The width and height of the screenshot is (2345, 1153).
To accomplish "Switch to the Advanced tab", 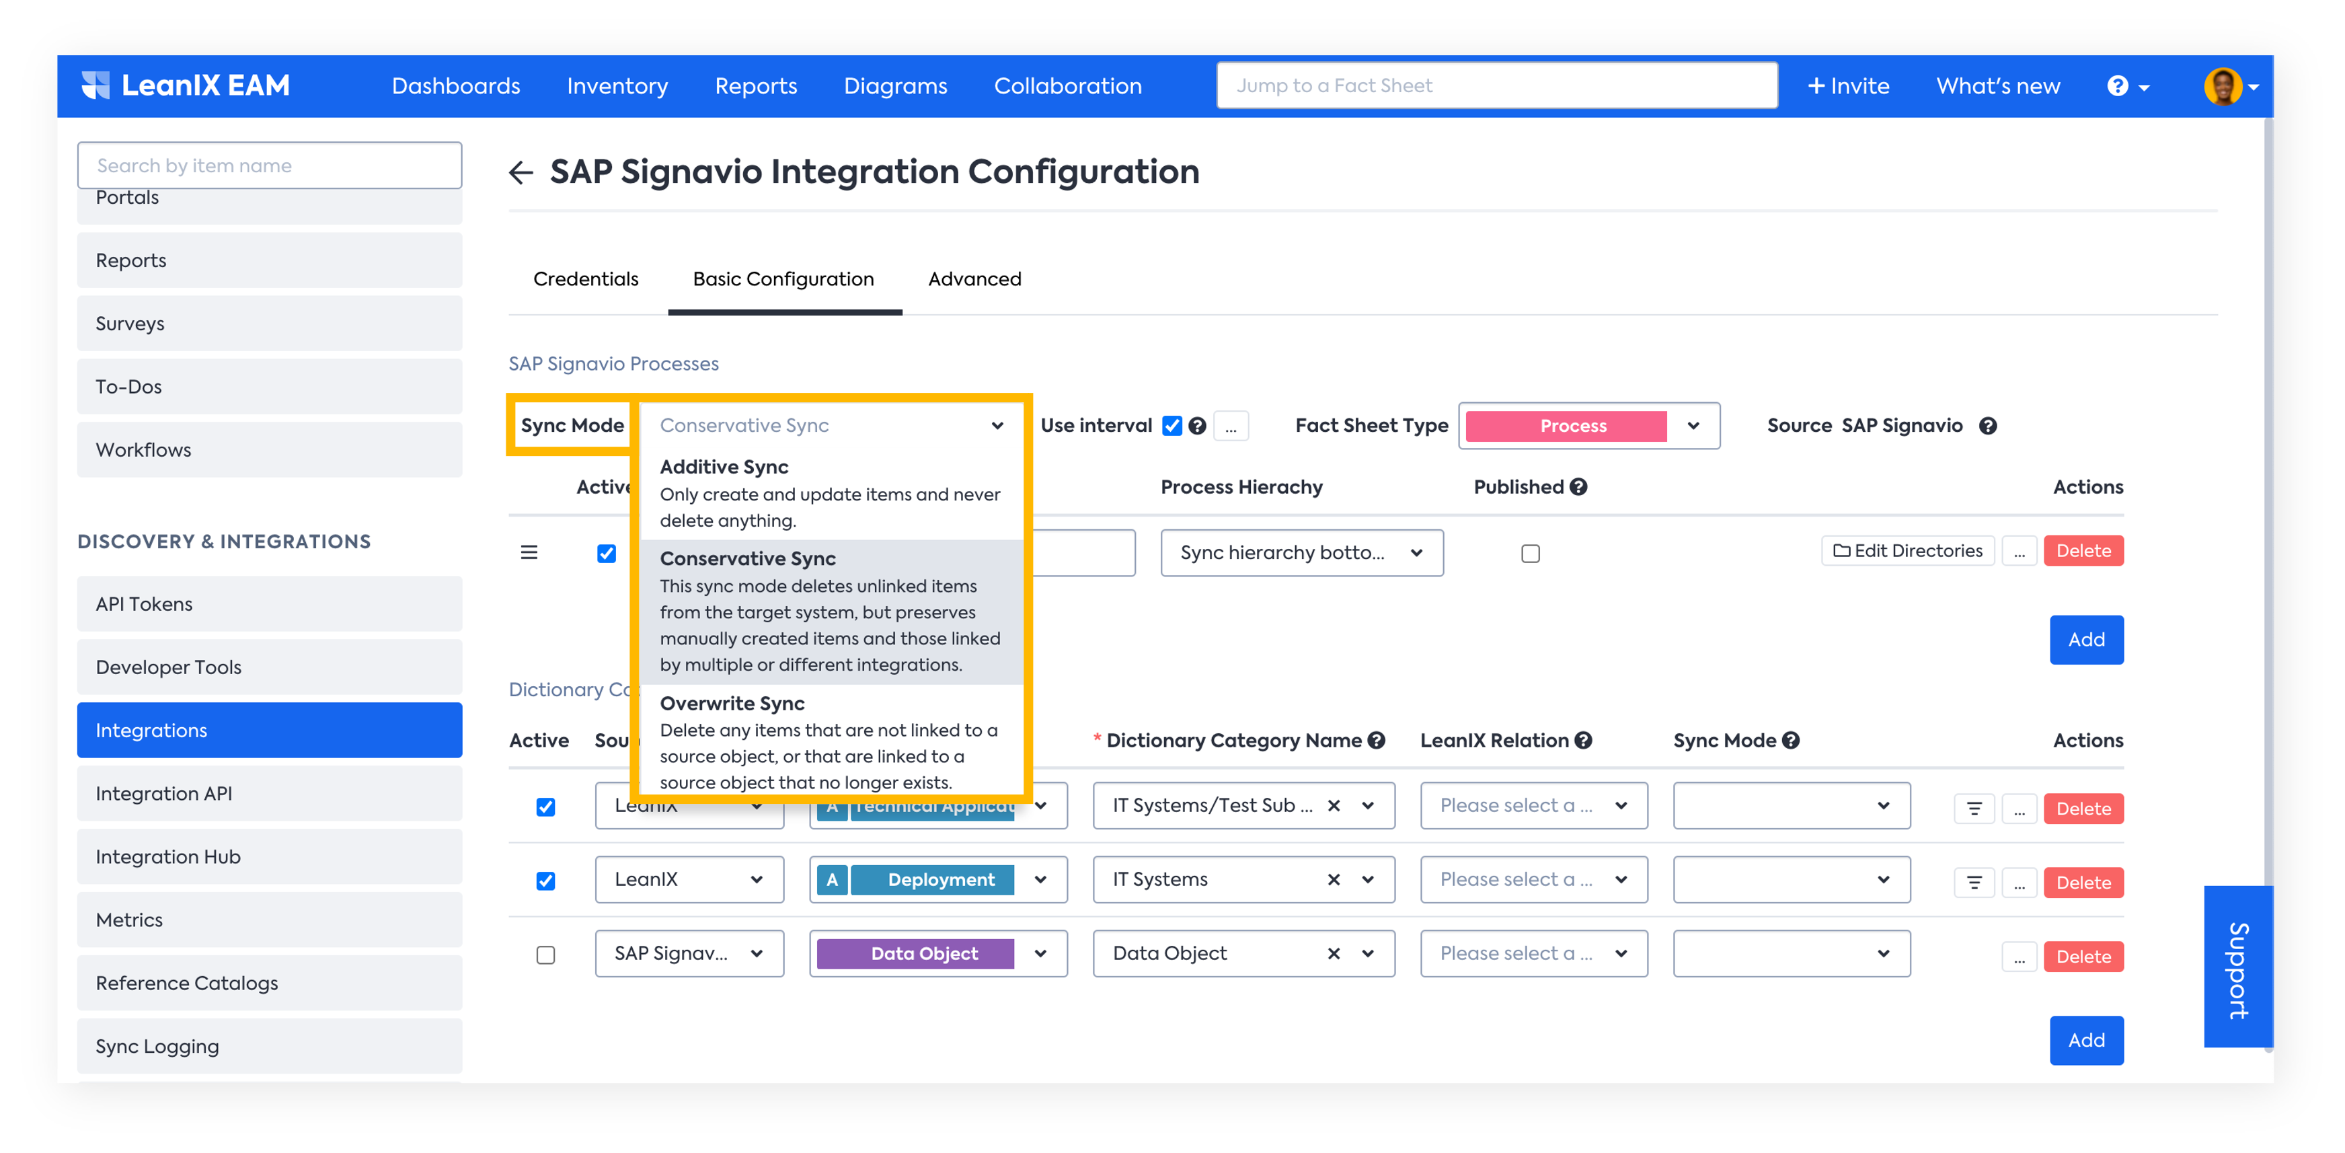I will pyautogui.click(x=975, y=278).
